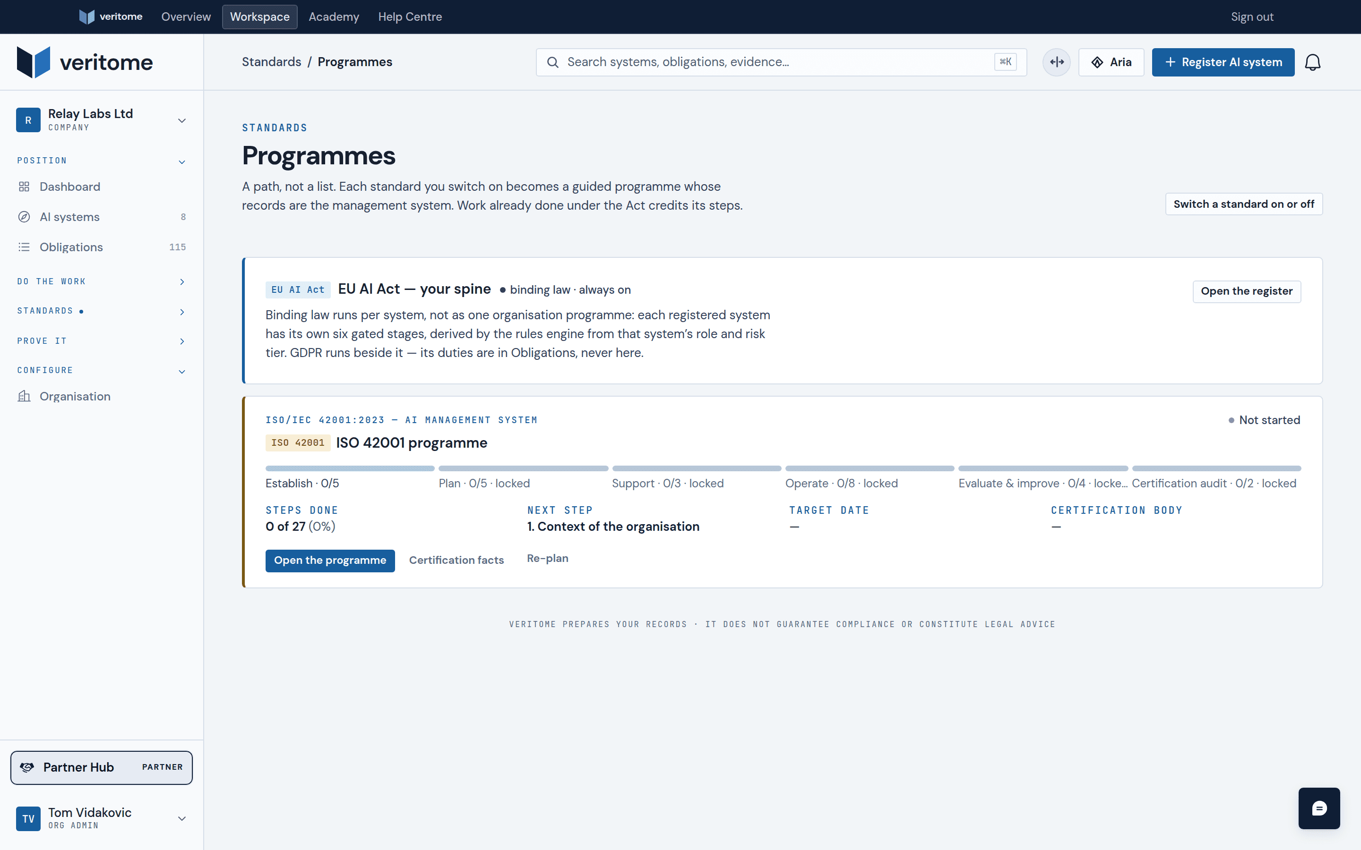Expand the STANDARDS sidebar section
The image size is (1361, 850).
point(181,312)
